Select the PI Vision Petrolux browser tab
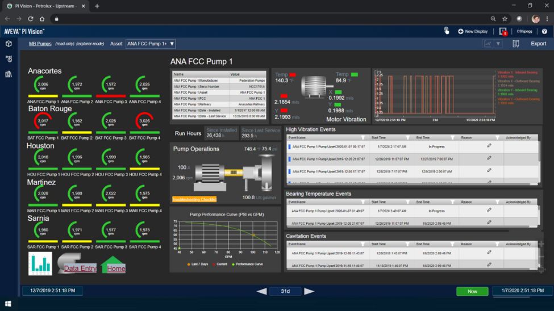Screen dimensions: 554x311 (x=46, y=6)
